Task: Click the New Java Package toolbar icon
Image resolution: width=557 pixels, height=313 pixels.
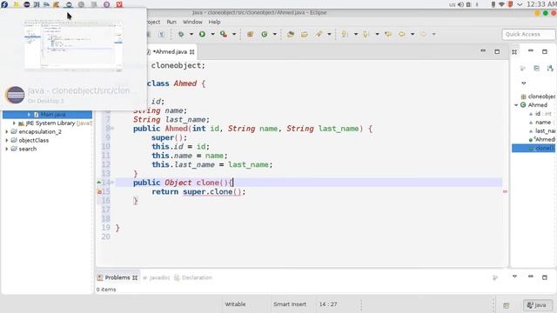Action: pos(250,34)
